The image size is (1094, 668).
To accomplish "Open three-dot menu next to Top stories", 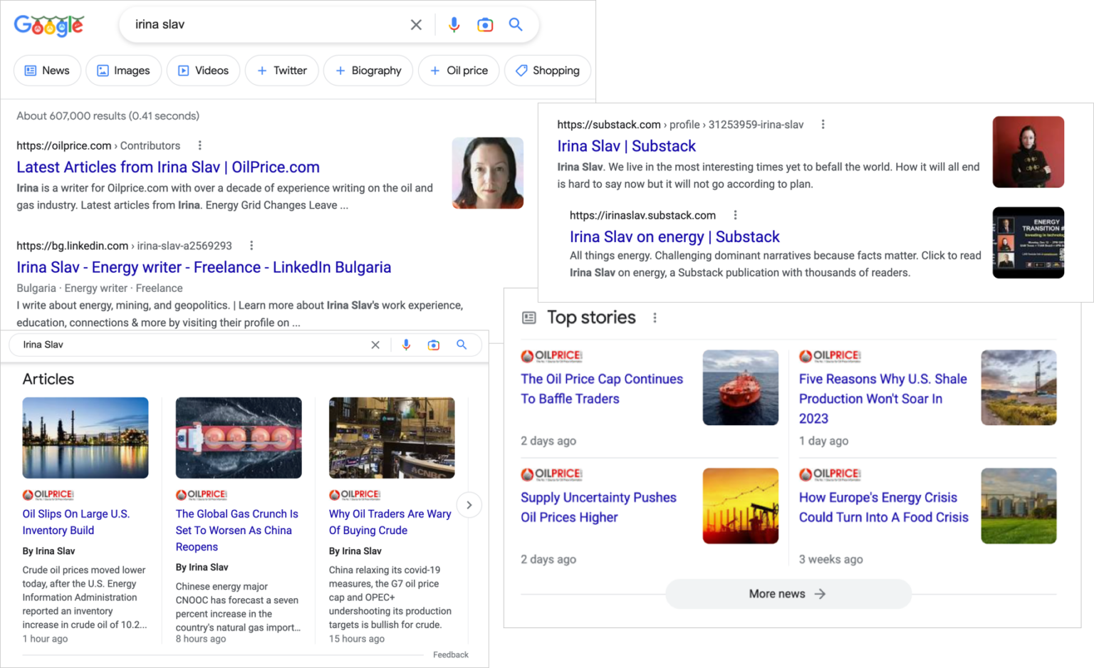I will [655, 318].
